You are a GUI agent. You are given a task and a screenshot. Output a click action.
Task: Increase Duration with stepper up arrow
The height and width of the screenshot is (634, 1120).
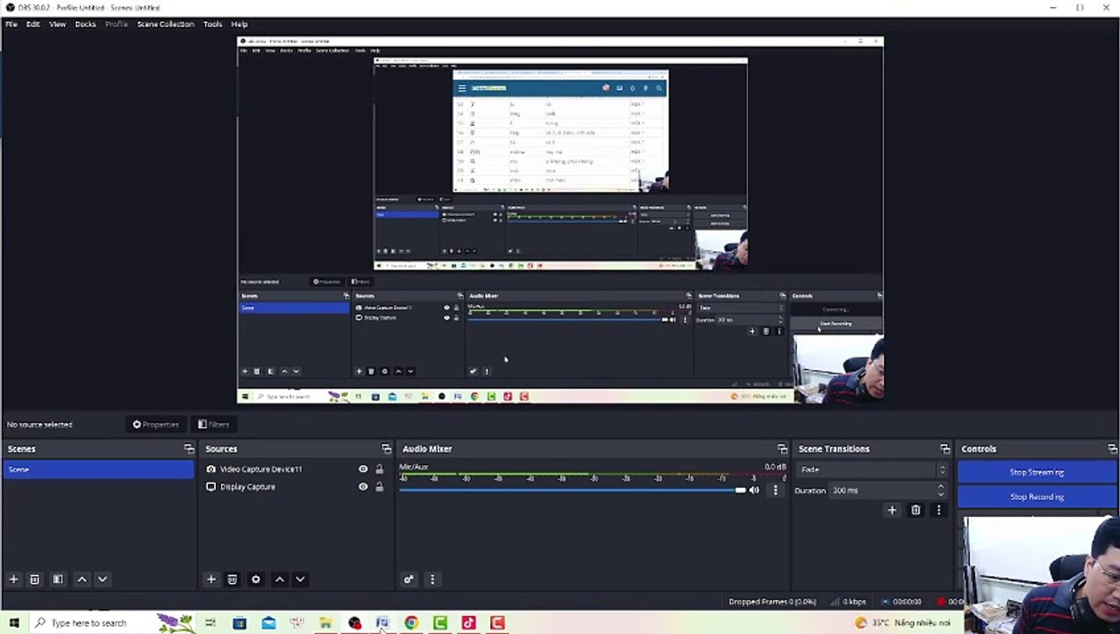[940, 486]
